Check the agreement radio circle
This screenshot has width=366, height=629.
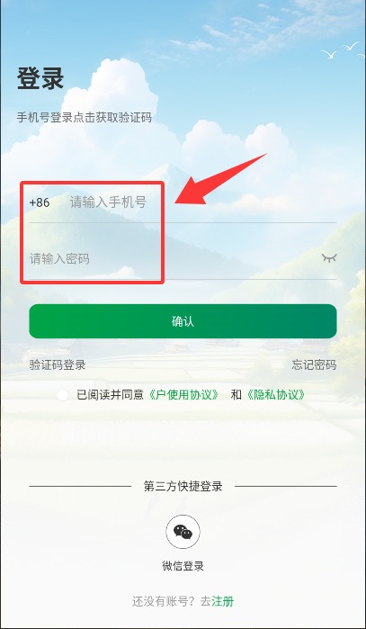pyautogui.click(x=63, y=395)
